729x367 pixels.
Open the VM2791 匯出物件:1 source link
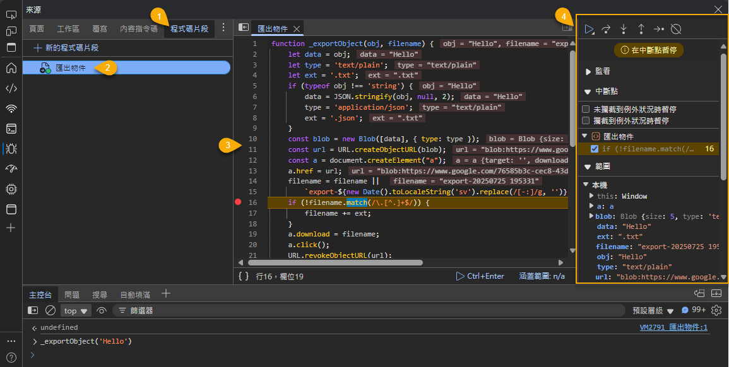click(673, 328)
